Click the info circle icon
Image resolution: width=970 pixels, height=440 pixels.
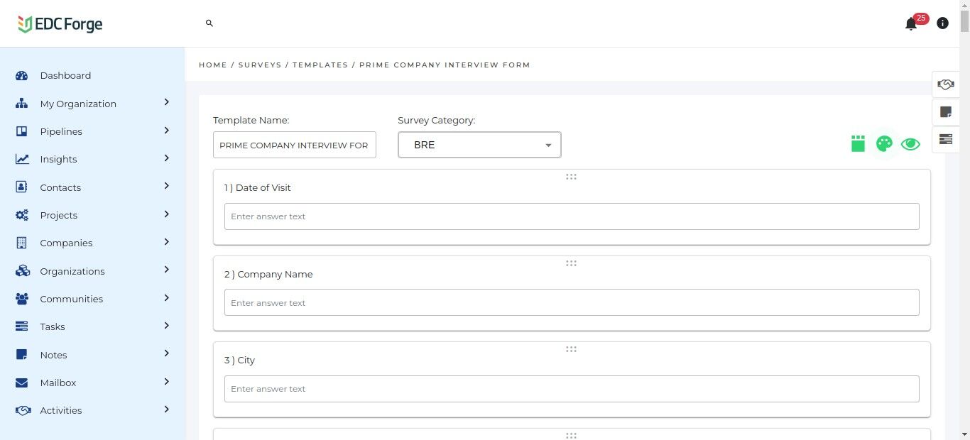942,23
